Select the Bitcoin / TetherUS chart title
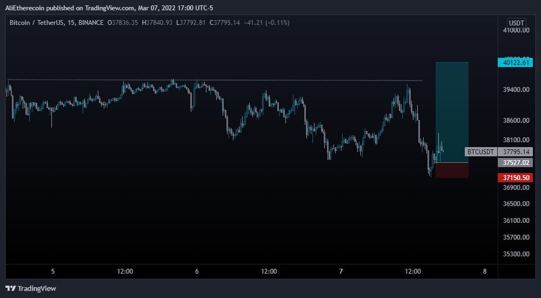541x298 pixels. [x=57, y=23]
